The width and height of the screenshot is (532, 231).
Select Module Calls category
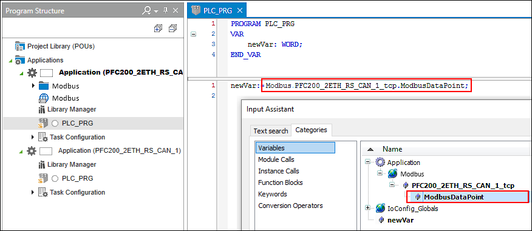point(276,159)
